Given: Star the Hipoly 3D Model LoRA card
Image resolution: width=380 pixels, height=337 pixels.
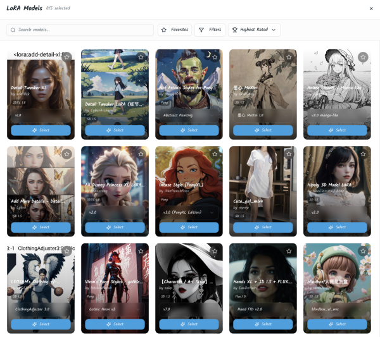Looking at the screenshot, I should [363, 154].
